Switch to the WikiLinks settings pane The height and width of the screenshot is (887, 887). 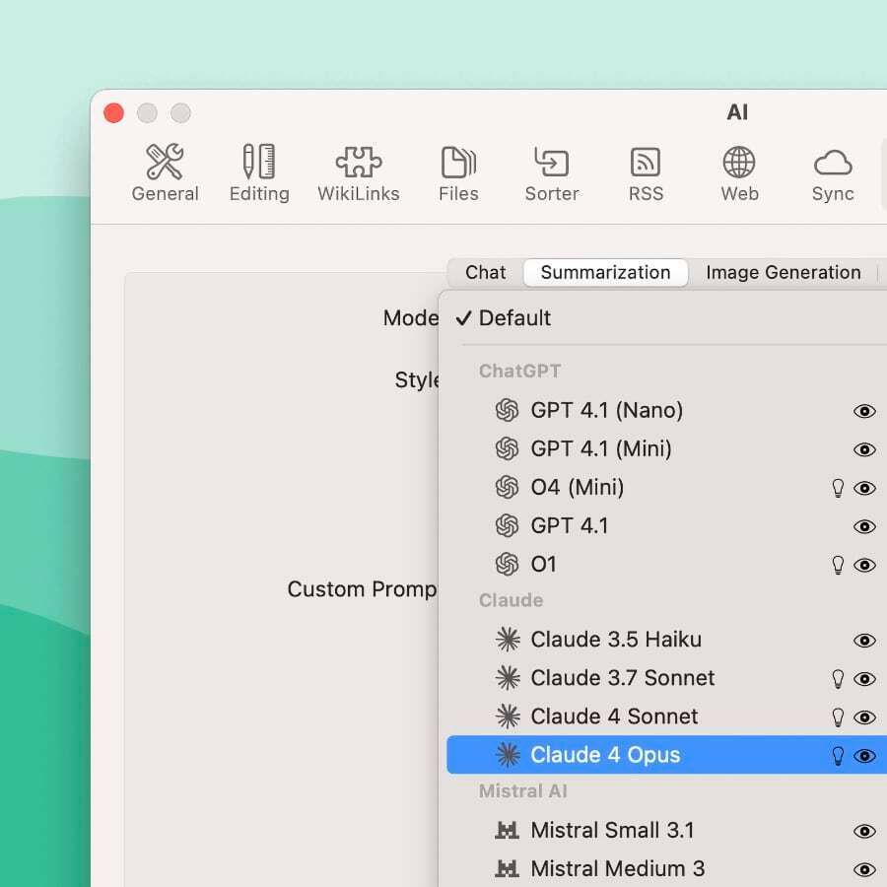pyautogui.click(x=359, y=173)
